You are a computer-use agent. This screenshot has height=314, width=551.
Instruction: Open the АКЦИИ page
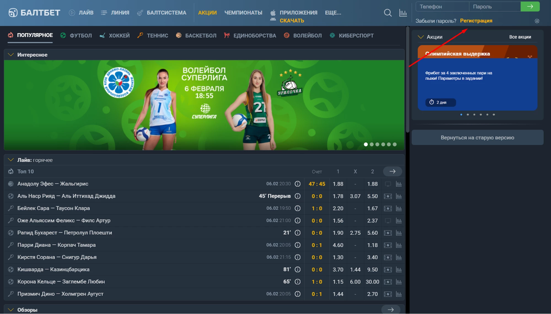point(207,13)
